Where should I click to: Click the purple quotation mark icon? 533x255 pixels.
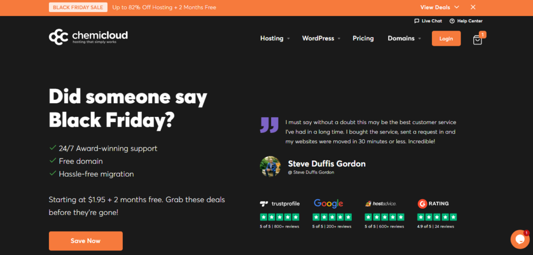point(269,125)
